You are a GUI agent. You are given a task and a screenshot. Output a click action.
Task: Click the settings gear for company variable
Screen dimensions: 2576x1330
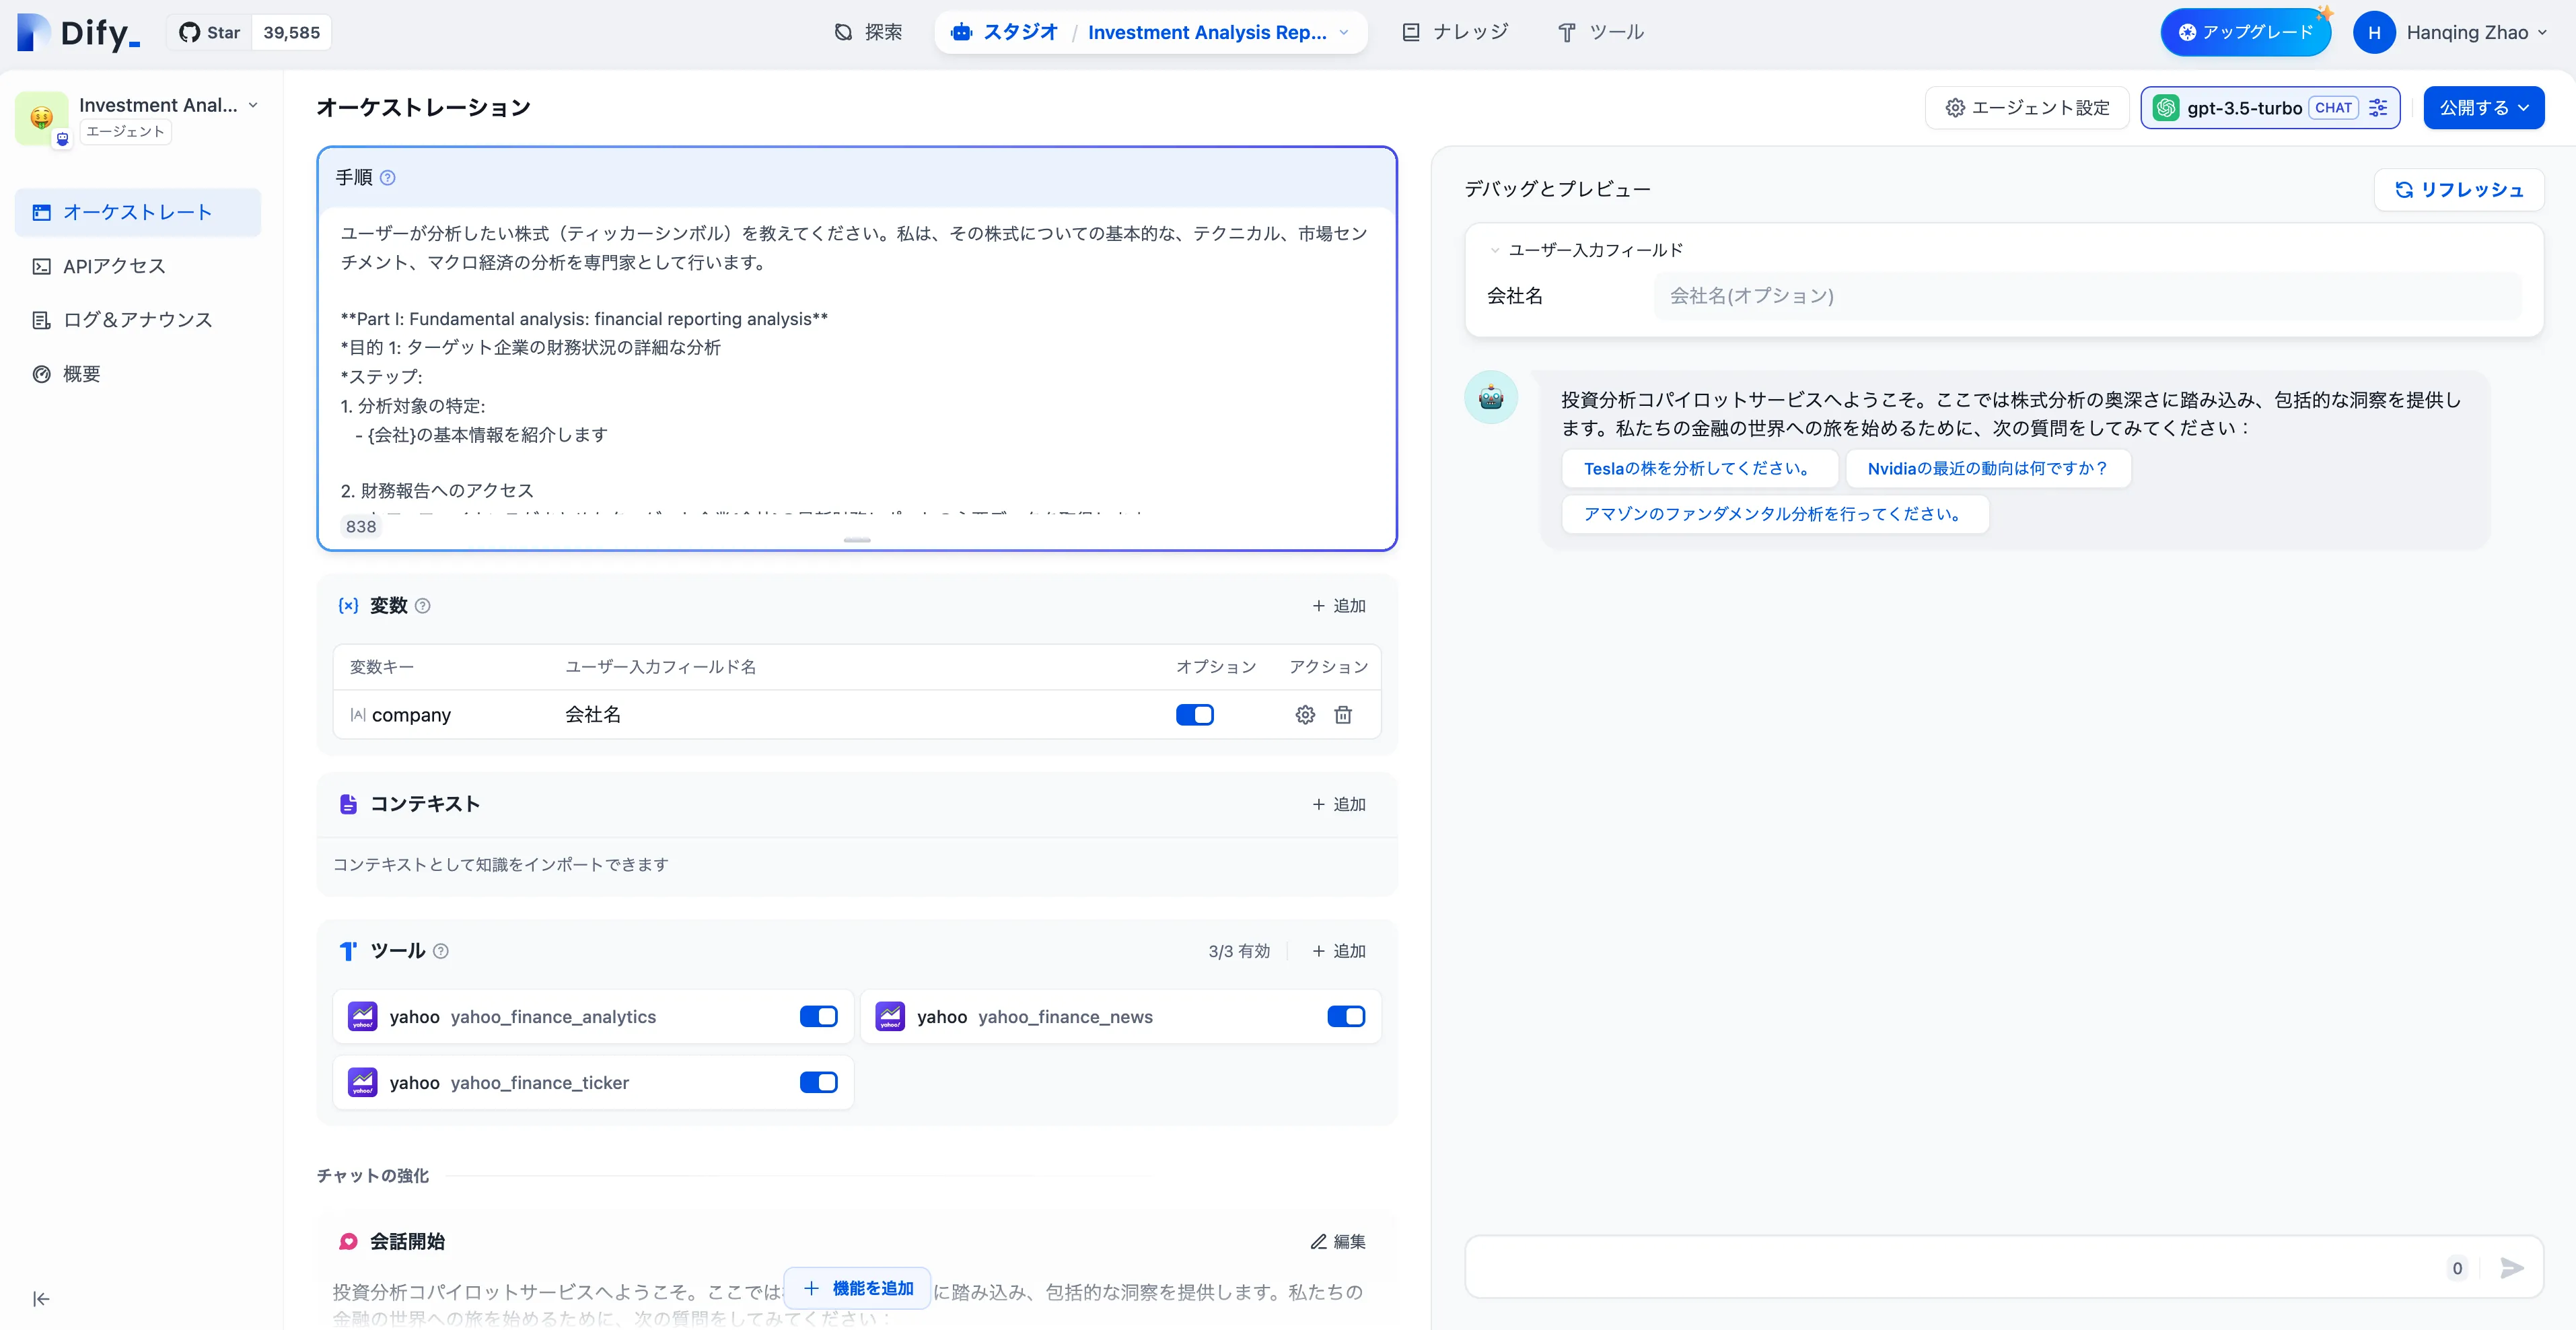click(1305, 715)
